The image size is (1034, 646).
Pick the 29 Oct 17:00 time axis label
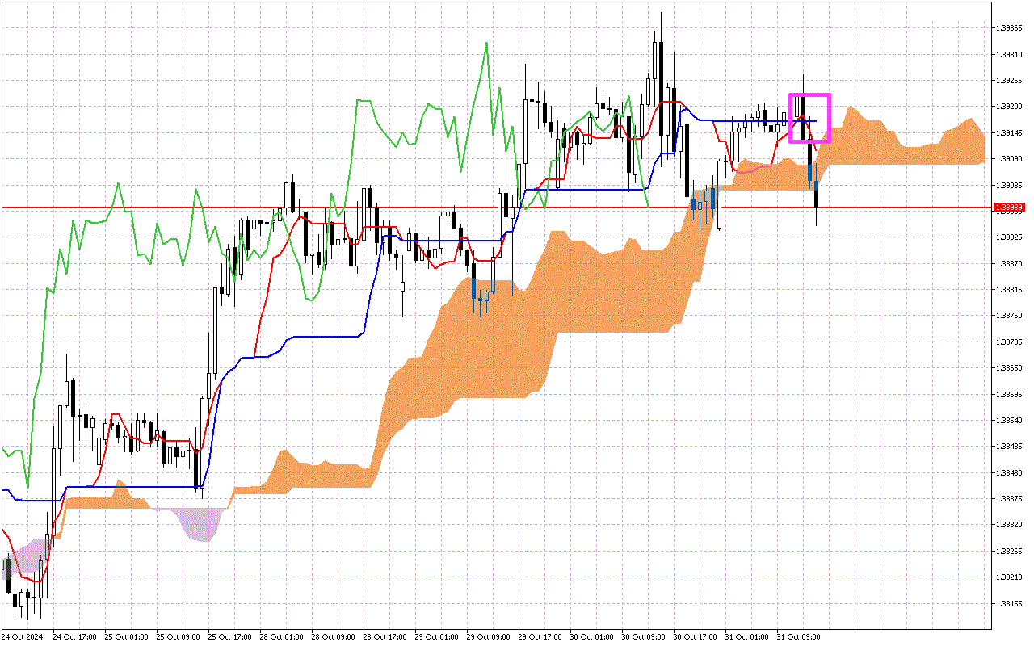(540, 637)
